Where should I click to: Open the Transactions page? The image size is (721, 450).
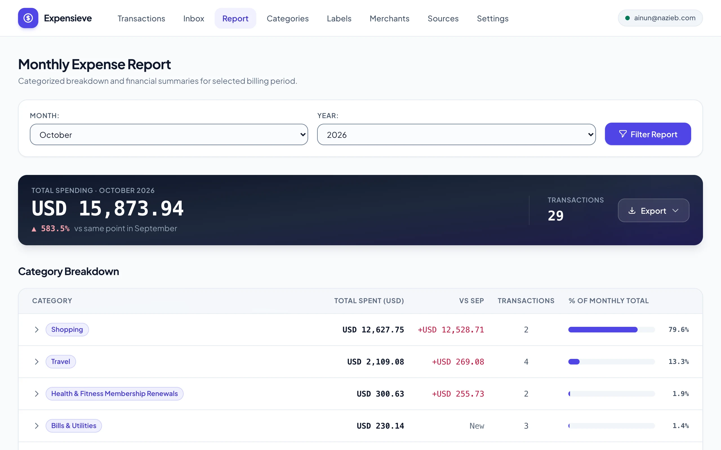pos(141,19)
